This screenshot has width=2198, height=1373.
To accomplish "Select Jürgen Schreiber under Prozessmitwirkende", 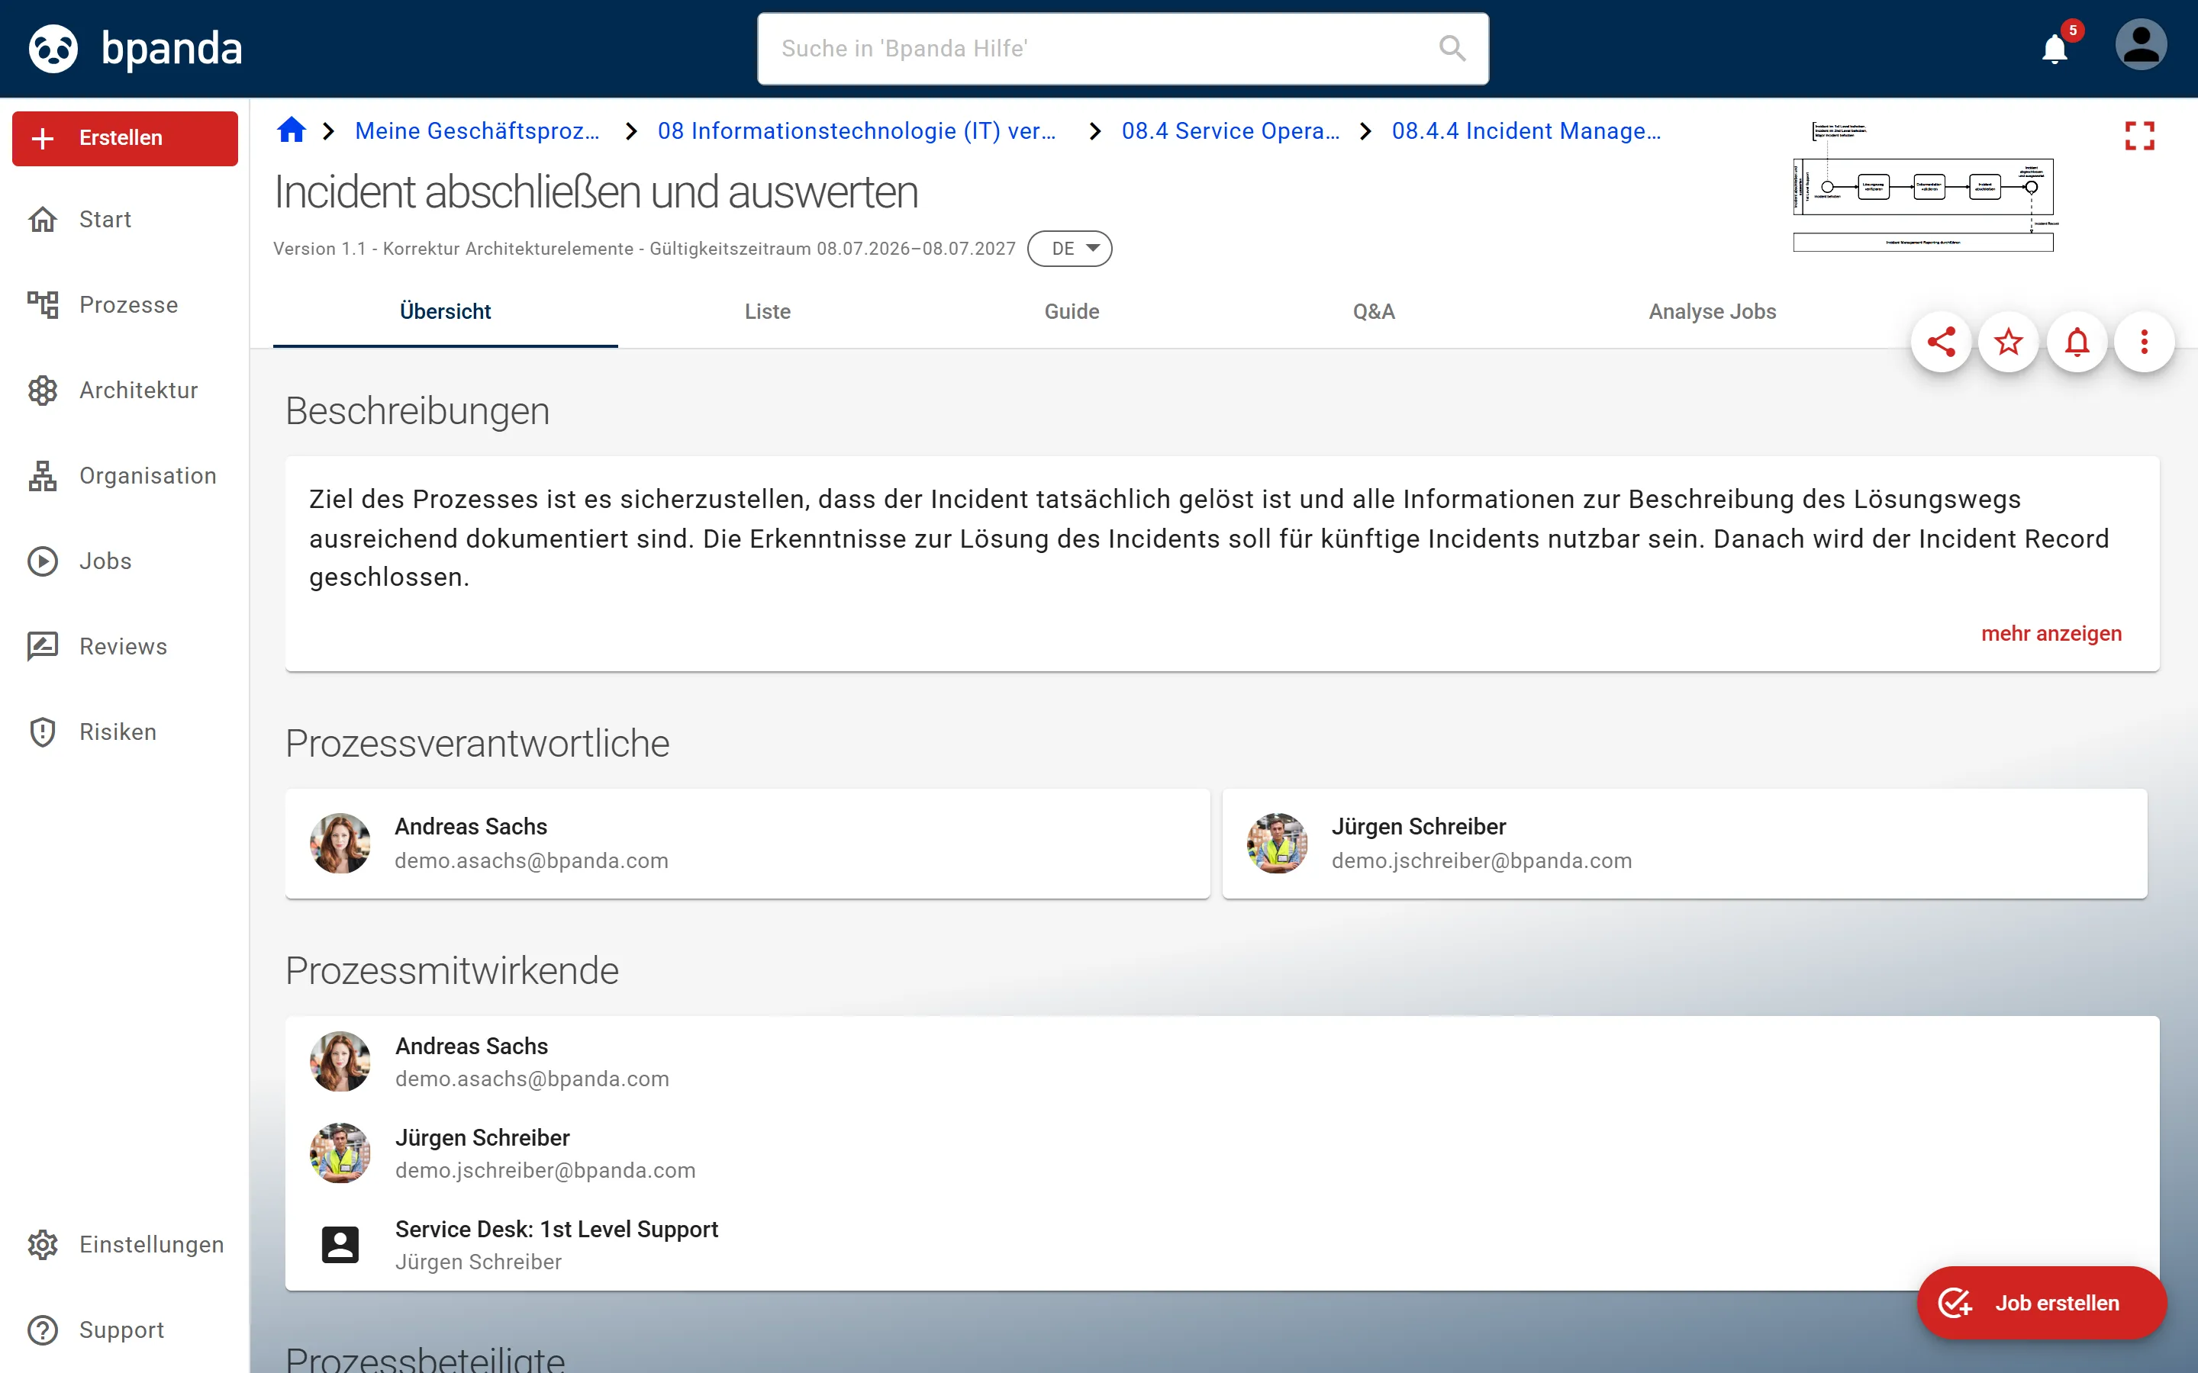I will click(x=1223, y=1153).
